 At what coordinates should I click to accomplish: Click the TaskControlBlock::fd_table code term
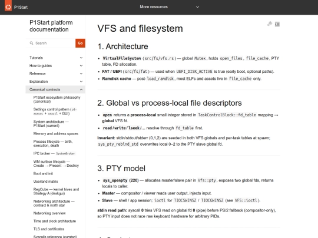point(227,115)
